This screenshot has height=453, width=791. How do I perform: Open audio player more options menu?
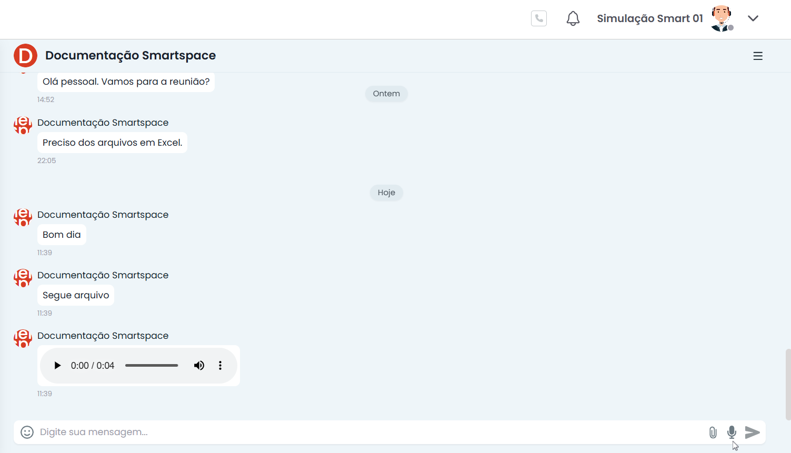click(x=220, y=366)
